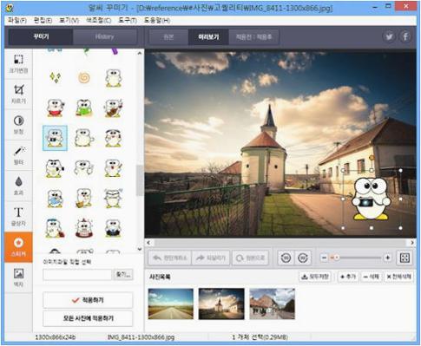
Task: Click 모든 사진에 적용하기 button
Action: click(x=88, y=318)
